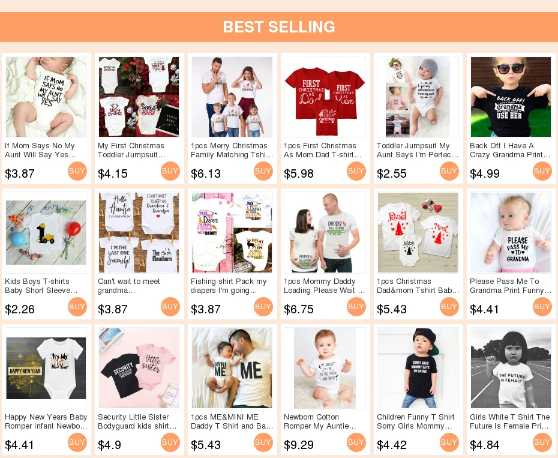Open the Security and Little Sister shirts image
Image resolution: width=558 pixels, height=458 pixels.
coord(139,368)
